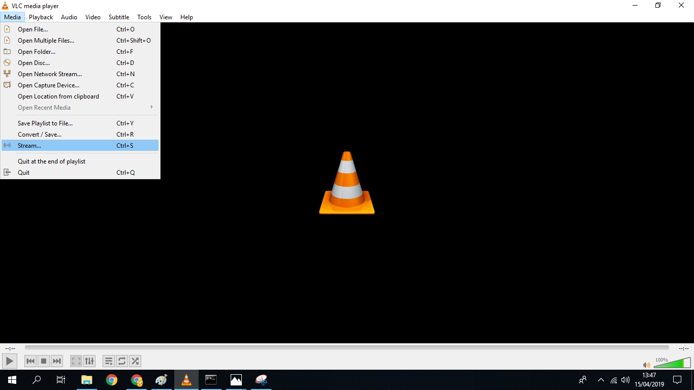Screen dimensions: 694x390
Task: Open the Tools menu
Action: tap(144, 17)
